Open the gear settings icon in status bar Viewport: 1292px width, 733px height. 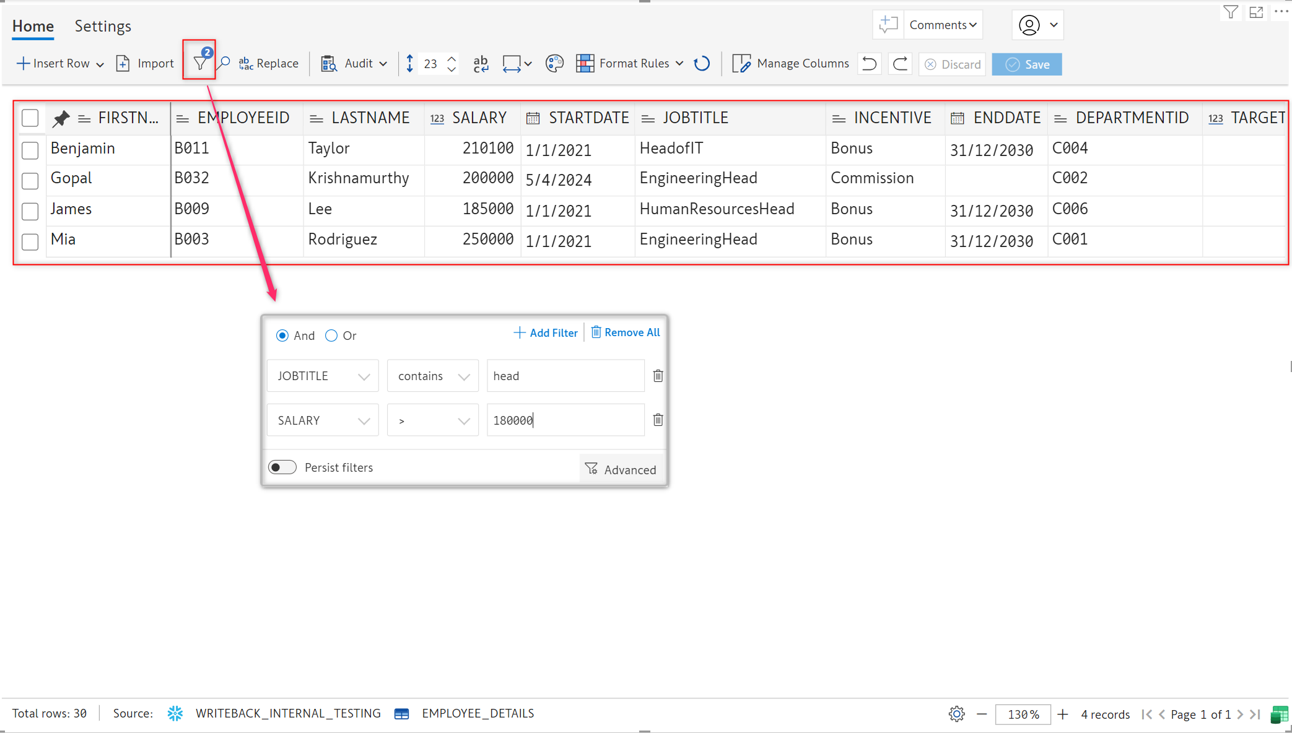tap(956, 714)
